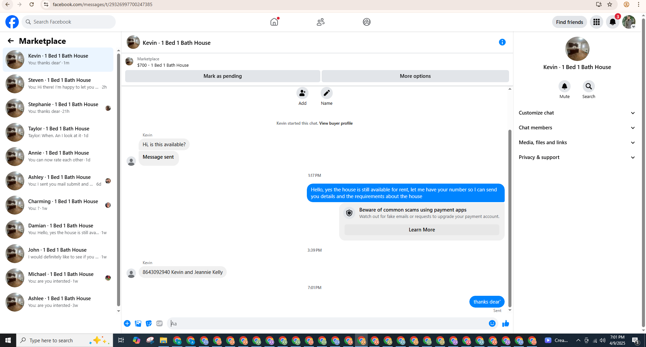Click Mark as pending button
This screenshot has width=646, height=347.
pos(222,76)
